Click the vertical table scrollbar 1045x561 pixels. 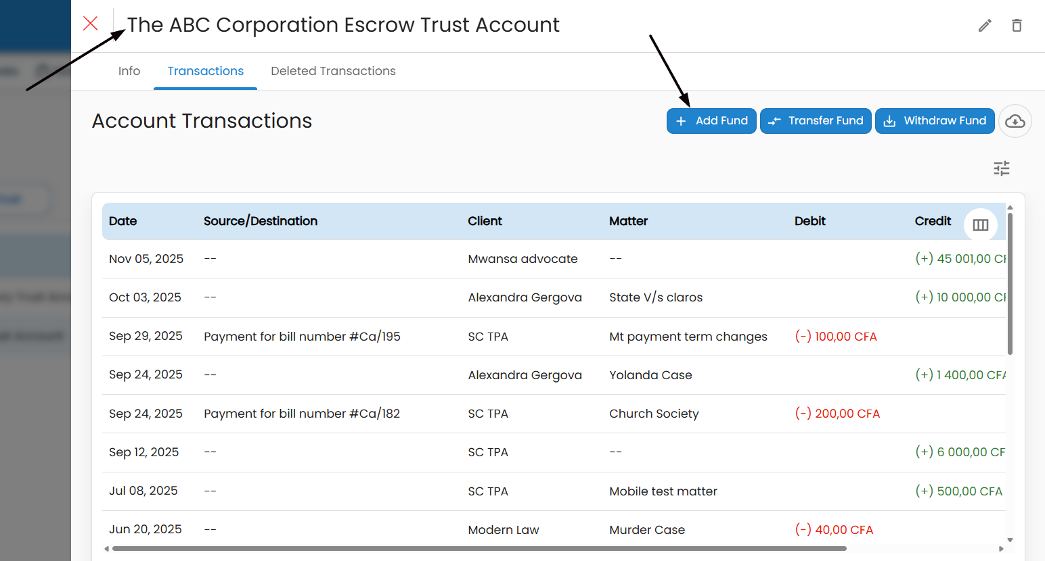[1010, 284]
